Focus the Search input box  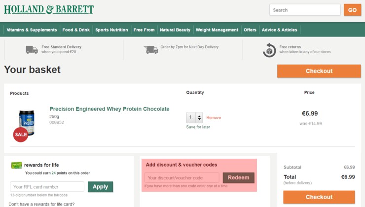tap(305, 10)
